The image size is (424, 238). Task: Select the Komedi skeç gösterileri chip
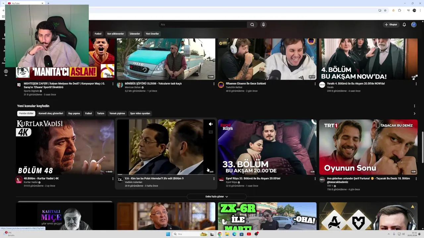(x=51, y=113)
